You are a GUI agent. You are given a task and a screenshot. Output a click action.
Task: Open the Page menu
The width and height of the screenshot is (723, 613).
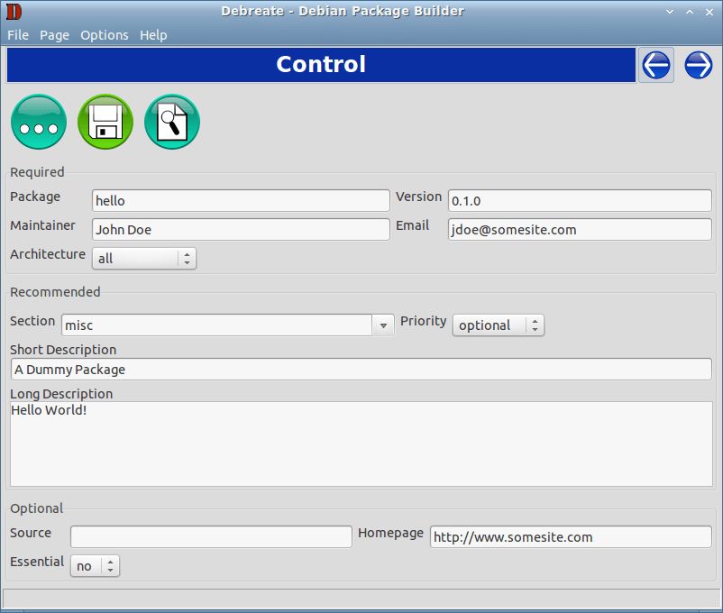54,35
